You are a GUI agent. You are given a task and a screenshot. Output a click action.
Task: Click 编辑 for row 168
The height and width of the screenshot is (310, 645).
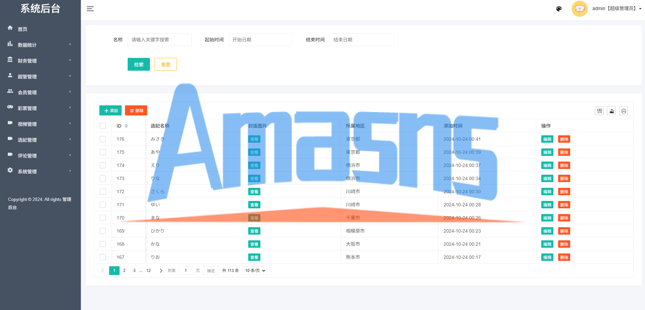tap(547, 244)
